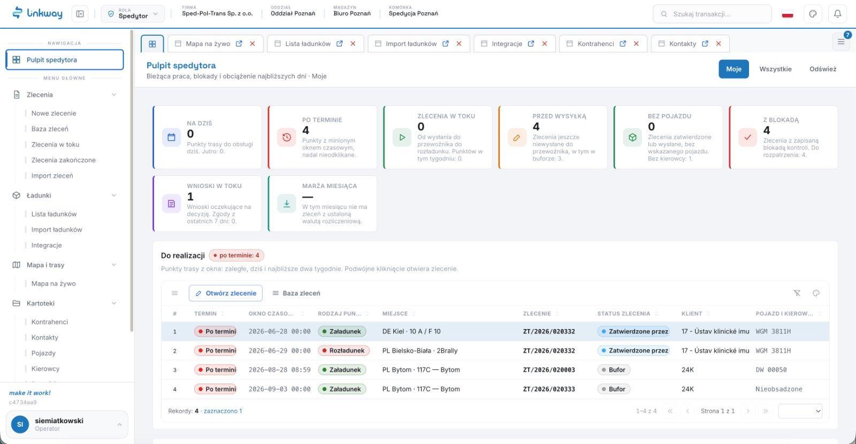This screenshot has height=444, width=856.
Task: Open the notifications bell
Action: tap(838, 14)
